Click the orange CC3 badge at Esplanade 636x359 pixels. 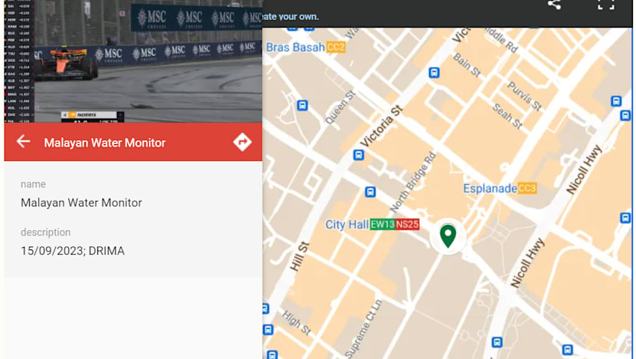tap(527, 189)
